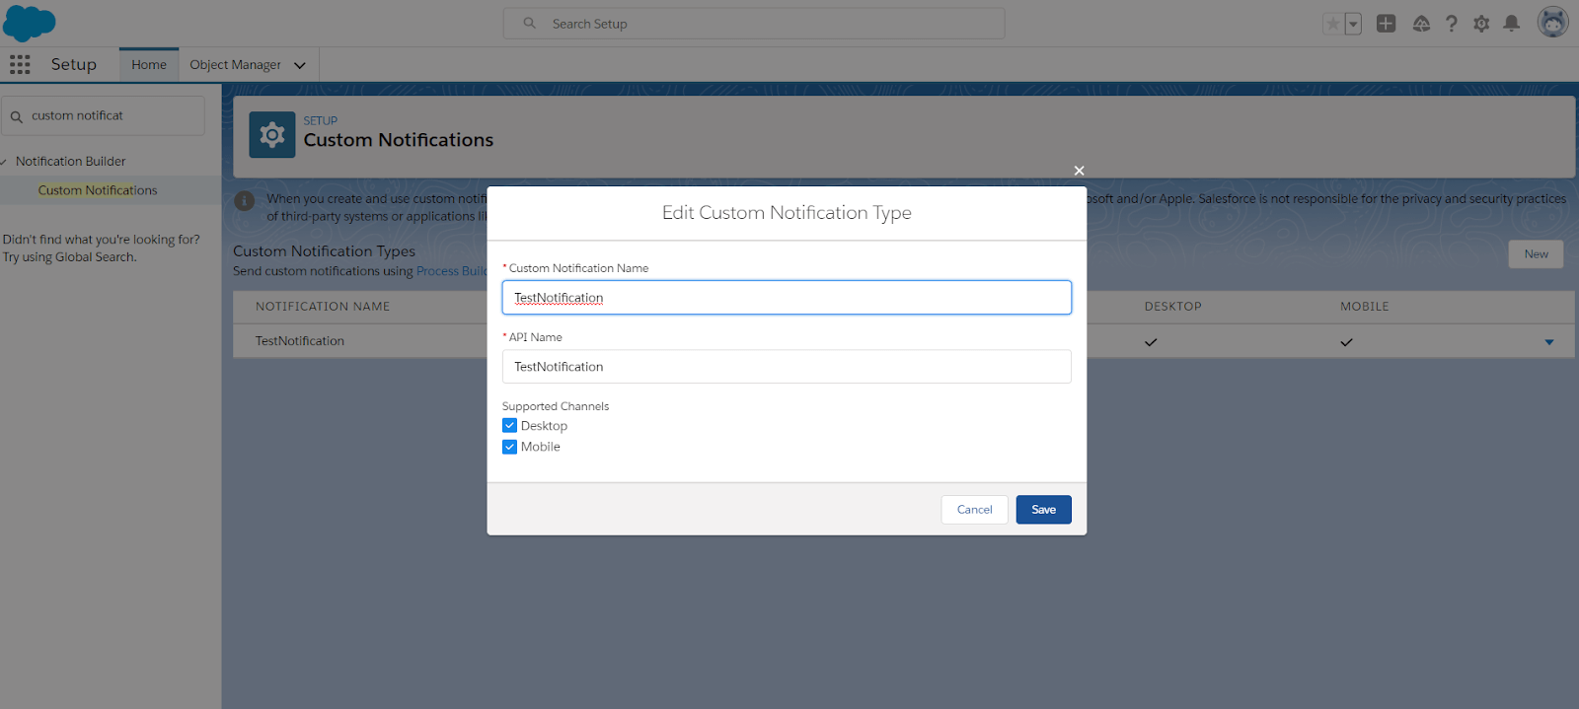Screen dimensions: 1579x709
Task: Uncheck the Mobile channel checkbox
Action: tap(510, 447)
